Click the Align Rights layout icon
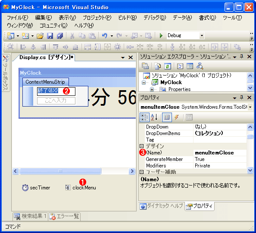256x233 pixels. [43, 47]
